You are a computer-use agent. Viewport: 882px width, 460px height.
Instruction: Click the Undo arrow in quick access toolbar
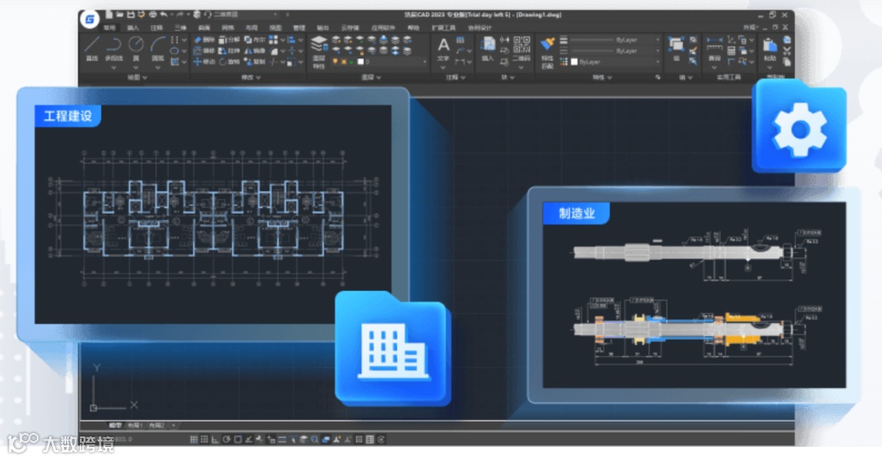click(163, 15)
